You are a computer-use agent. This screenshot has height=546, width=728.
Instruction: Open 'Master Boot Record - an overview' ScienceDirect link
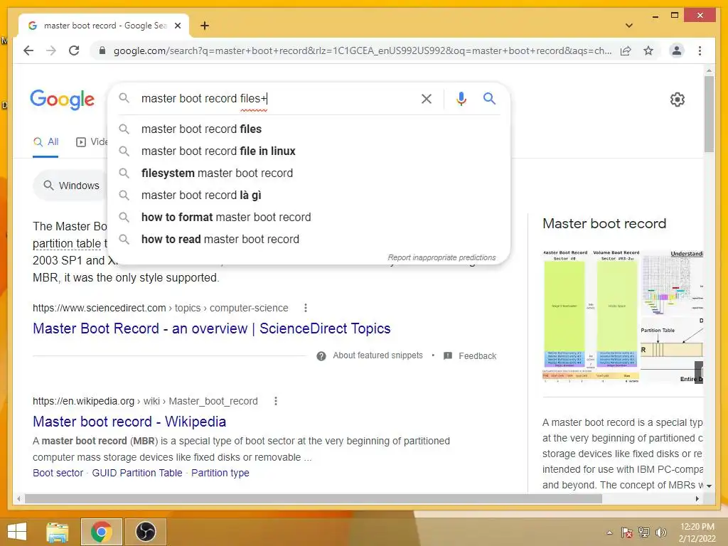tap(212, 328)
